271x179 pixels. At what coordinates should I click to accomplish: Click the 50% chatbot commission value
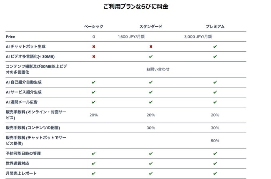[x=215, y=141]
